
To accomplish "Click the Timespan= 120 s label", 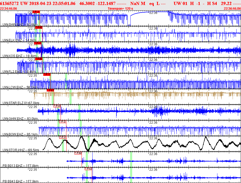I will [120, 9].
